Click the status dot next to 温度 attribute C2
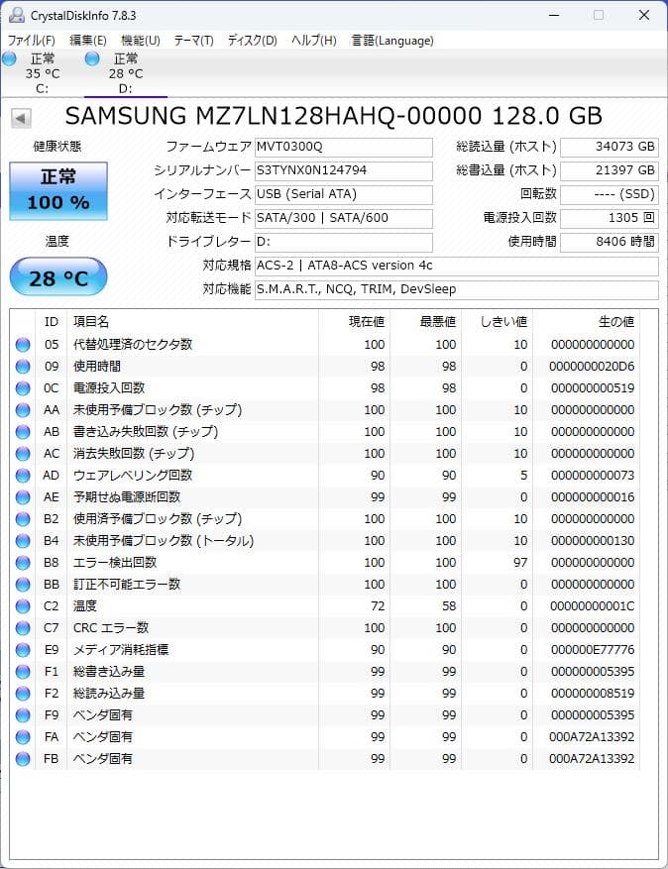668x869 pixels. [x=22, y=605]
